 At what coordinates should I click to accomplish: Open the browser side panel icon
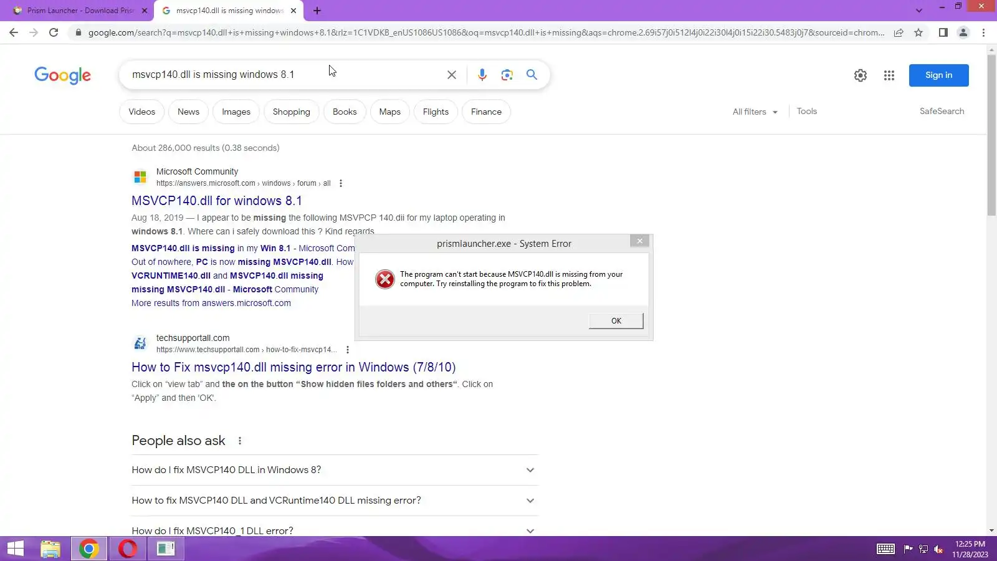coord(943,32)
